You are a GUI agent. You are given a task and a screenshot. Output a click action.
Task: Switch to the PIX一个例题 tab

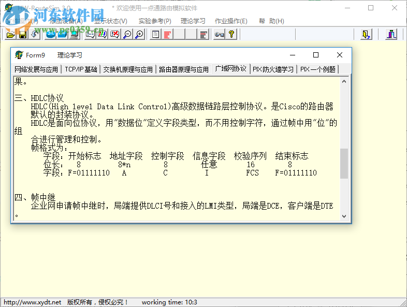pos(318,69)
